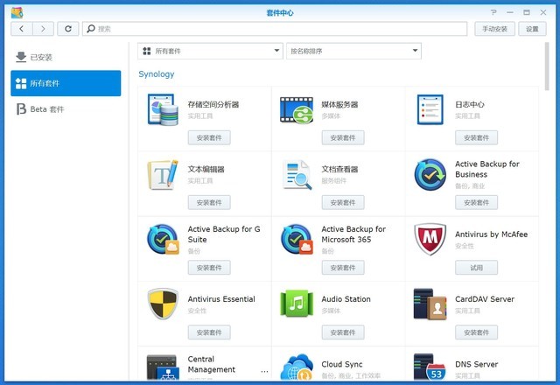
Task: Open the Cloud Sync cloud icon
Action: pyautogui.click(x=297, y=367)
